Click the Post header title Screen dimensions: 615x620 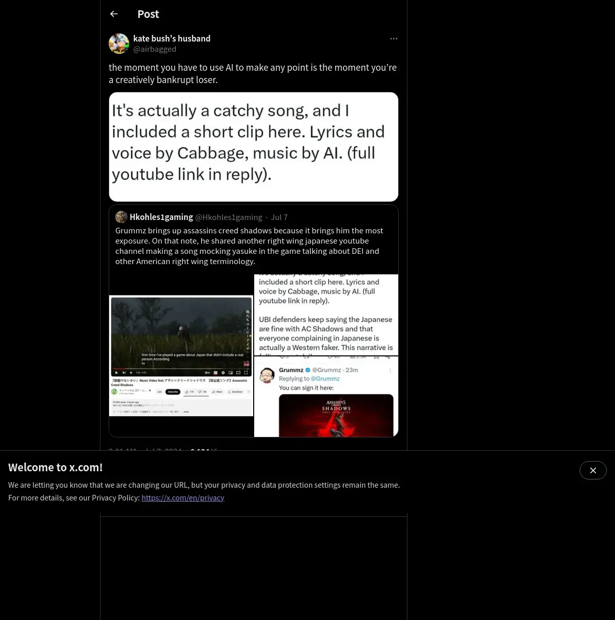pyautogui.click(x=148, y=14)
